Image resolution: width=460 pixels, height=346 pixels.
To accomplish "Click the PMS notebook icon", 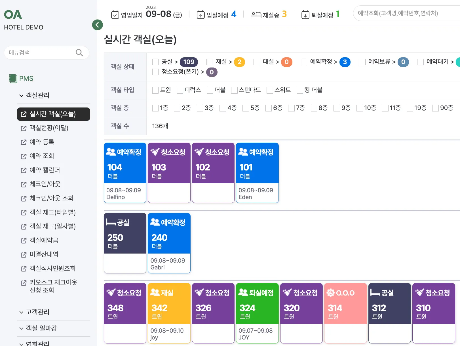I will tap(13, 78).
